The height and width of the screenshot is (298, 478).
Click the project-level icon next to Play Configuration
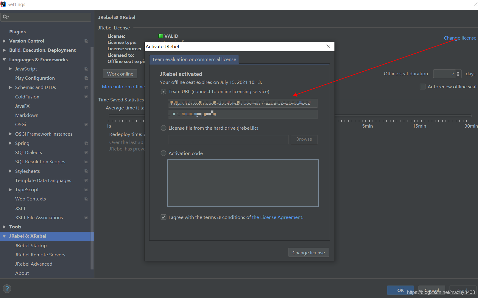pos(86,78)
